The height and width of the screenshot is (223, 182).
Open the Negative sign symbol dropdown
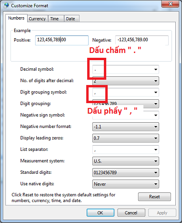[126, 115]
